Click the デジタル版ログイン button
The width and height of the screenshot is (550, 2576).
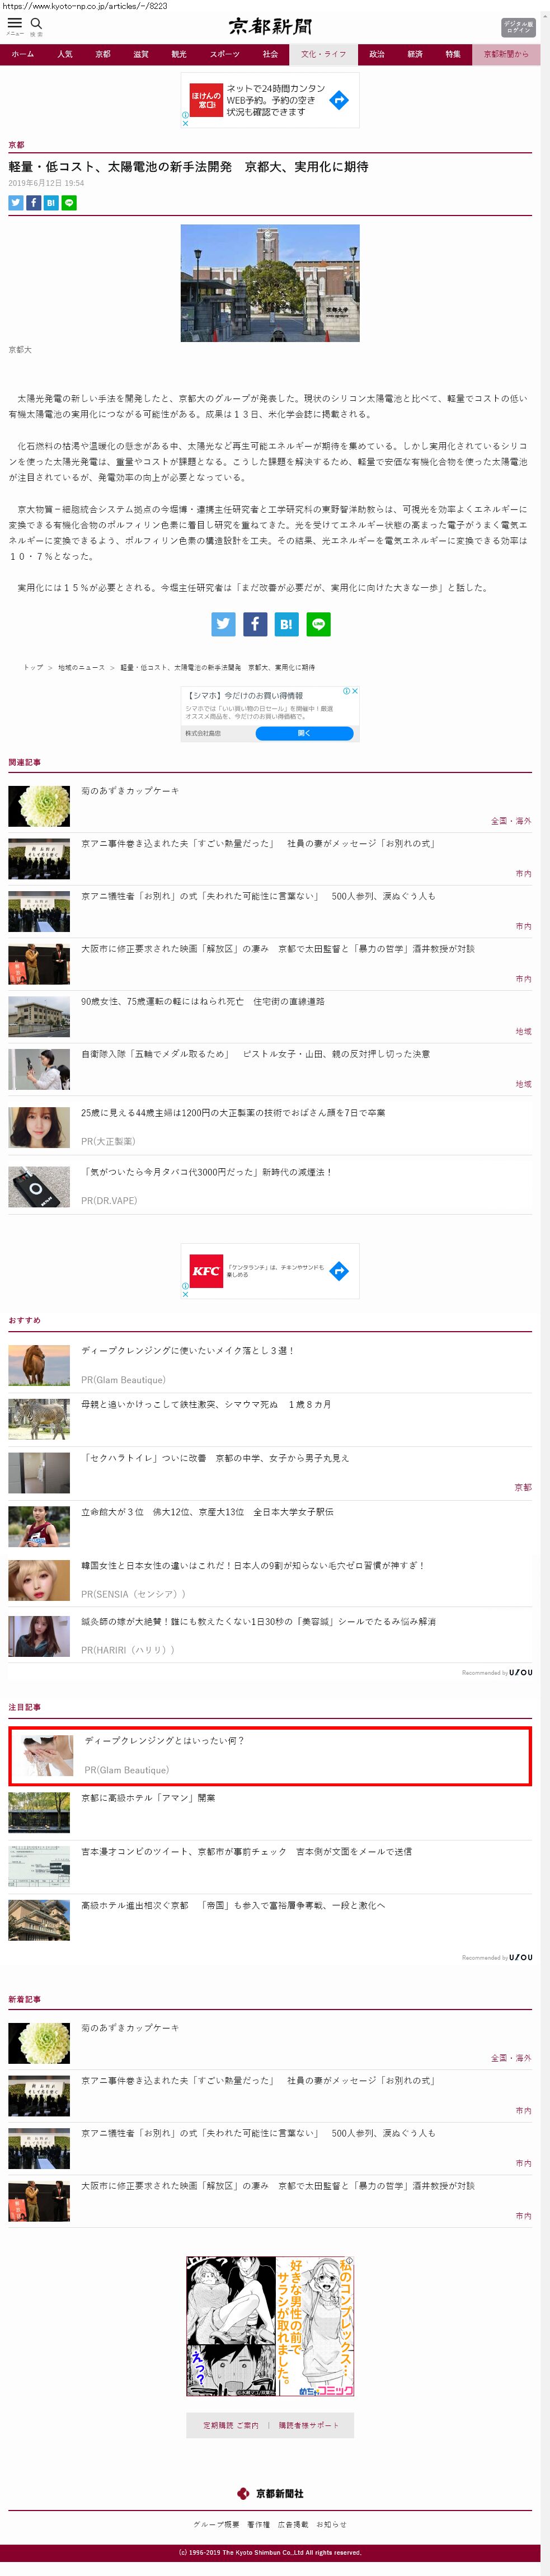[x=517, y=27]
